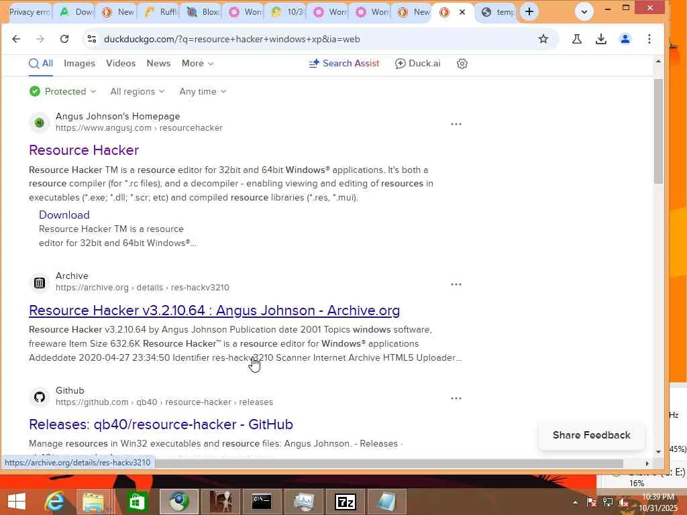Close the active DuckDuckGo tab
The width and height of the screenshot is (687, 515).
coord(462,12)
